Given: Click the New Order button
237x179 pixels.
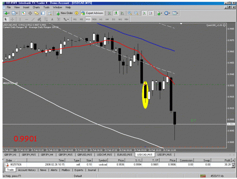Looking at the screenshot, I should click(64, 13).
